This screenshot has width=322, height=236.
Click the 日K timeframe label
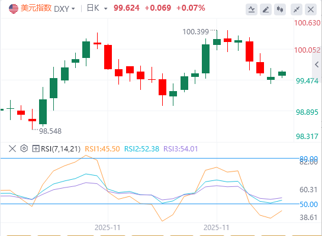(93, 8)
